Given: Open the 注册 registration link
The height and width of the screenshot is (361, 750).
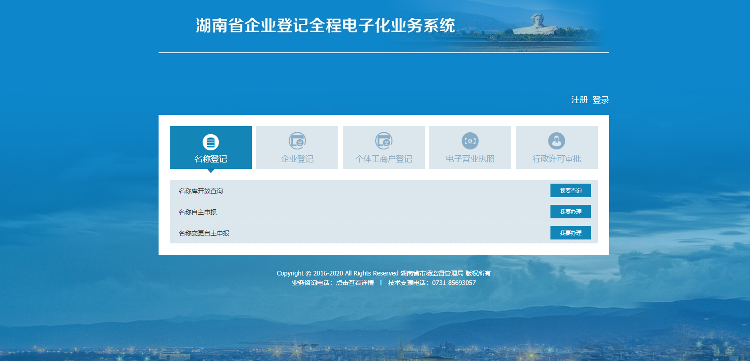Looking at the screenshot, I should (x=579, y=100).
